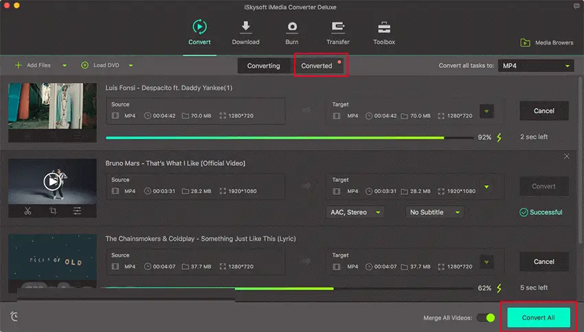Open Media Browser
This screenshot has width=584, height=332.
coord(547,43)
